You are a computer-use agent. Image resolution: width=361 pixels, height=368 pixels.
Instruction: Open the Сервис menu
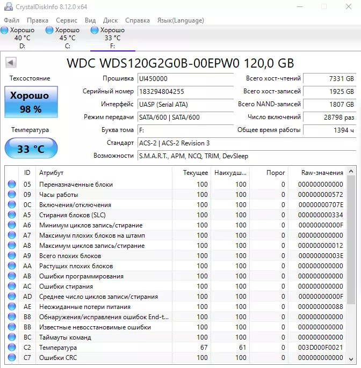[67, 20]
